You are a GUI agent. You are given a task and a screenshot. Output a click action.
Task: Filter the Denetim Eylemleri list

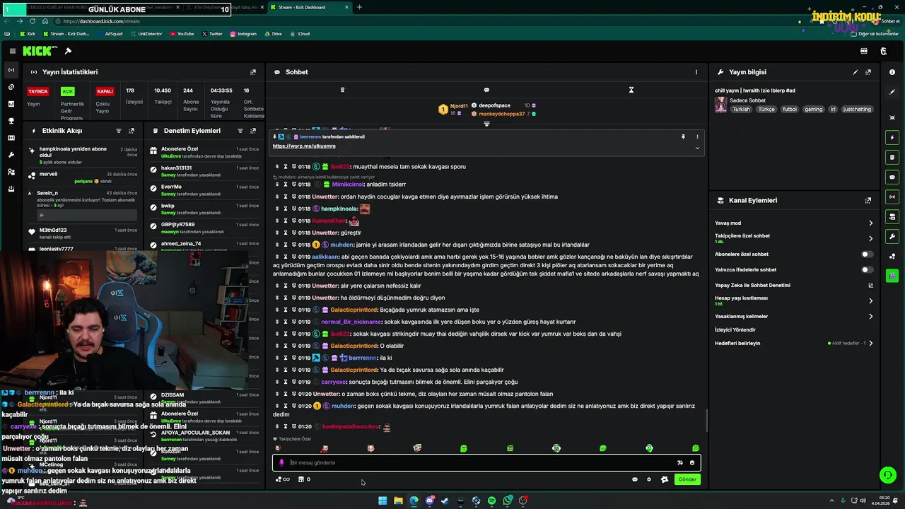click(x=240, y=131)
